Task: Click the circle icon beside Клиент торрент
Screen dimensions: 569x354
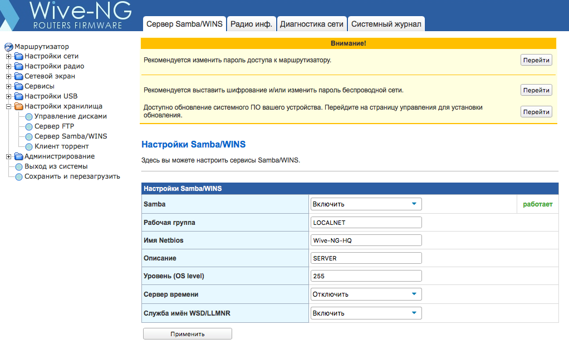Action: pos(28,147)
